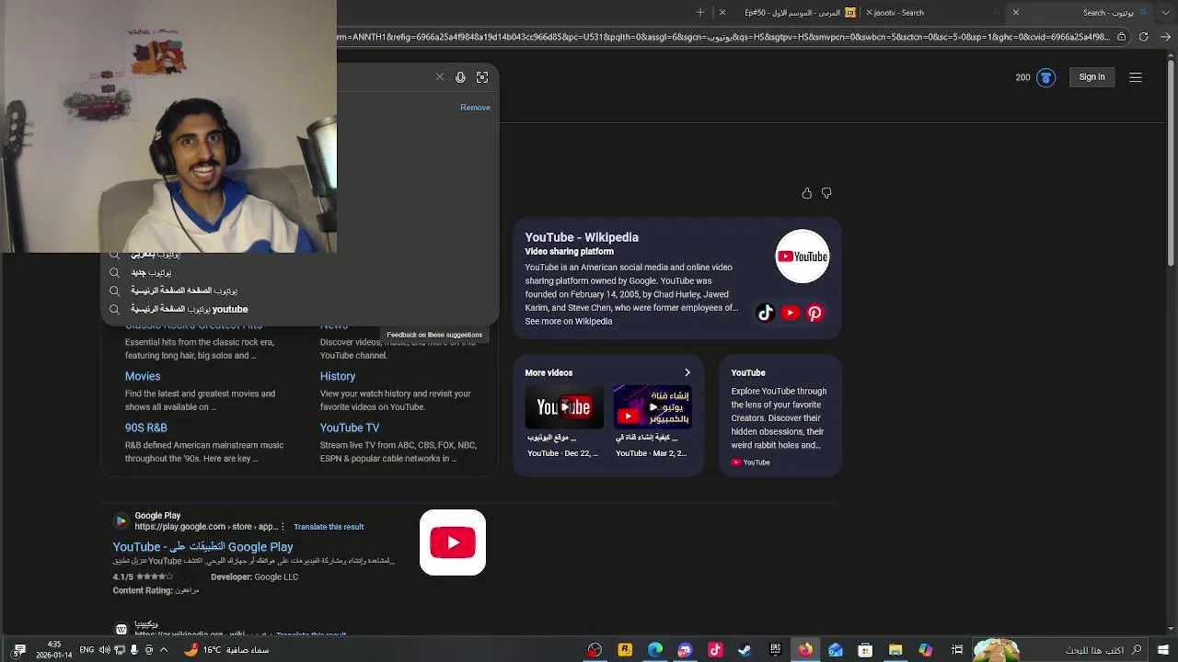Open Feedback on these suggestions

(434, 335)
